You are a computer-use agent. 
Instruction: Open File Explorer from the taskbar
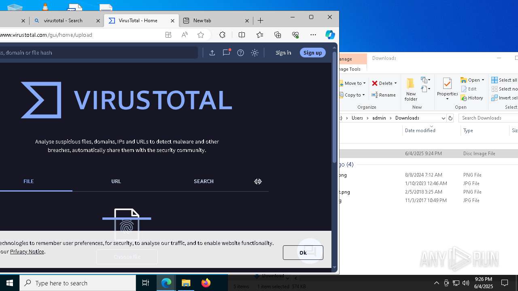[186, 283]
